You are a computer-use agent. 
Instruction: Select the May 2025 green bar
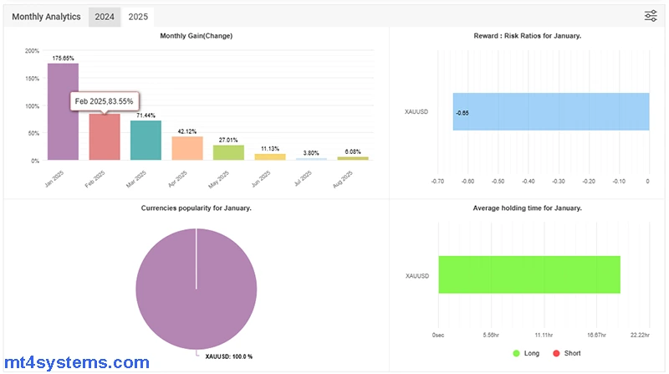pos(228,152)
